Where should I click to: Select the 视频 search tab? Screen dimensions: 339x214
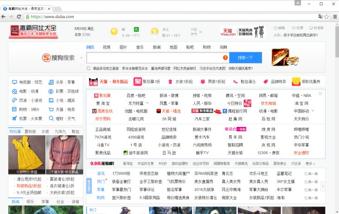tap(107, 47)
